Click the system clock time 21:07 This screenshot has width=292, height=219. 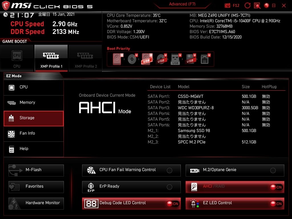[x=22, y=15]
